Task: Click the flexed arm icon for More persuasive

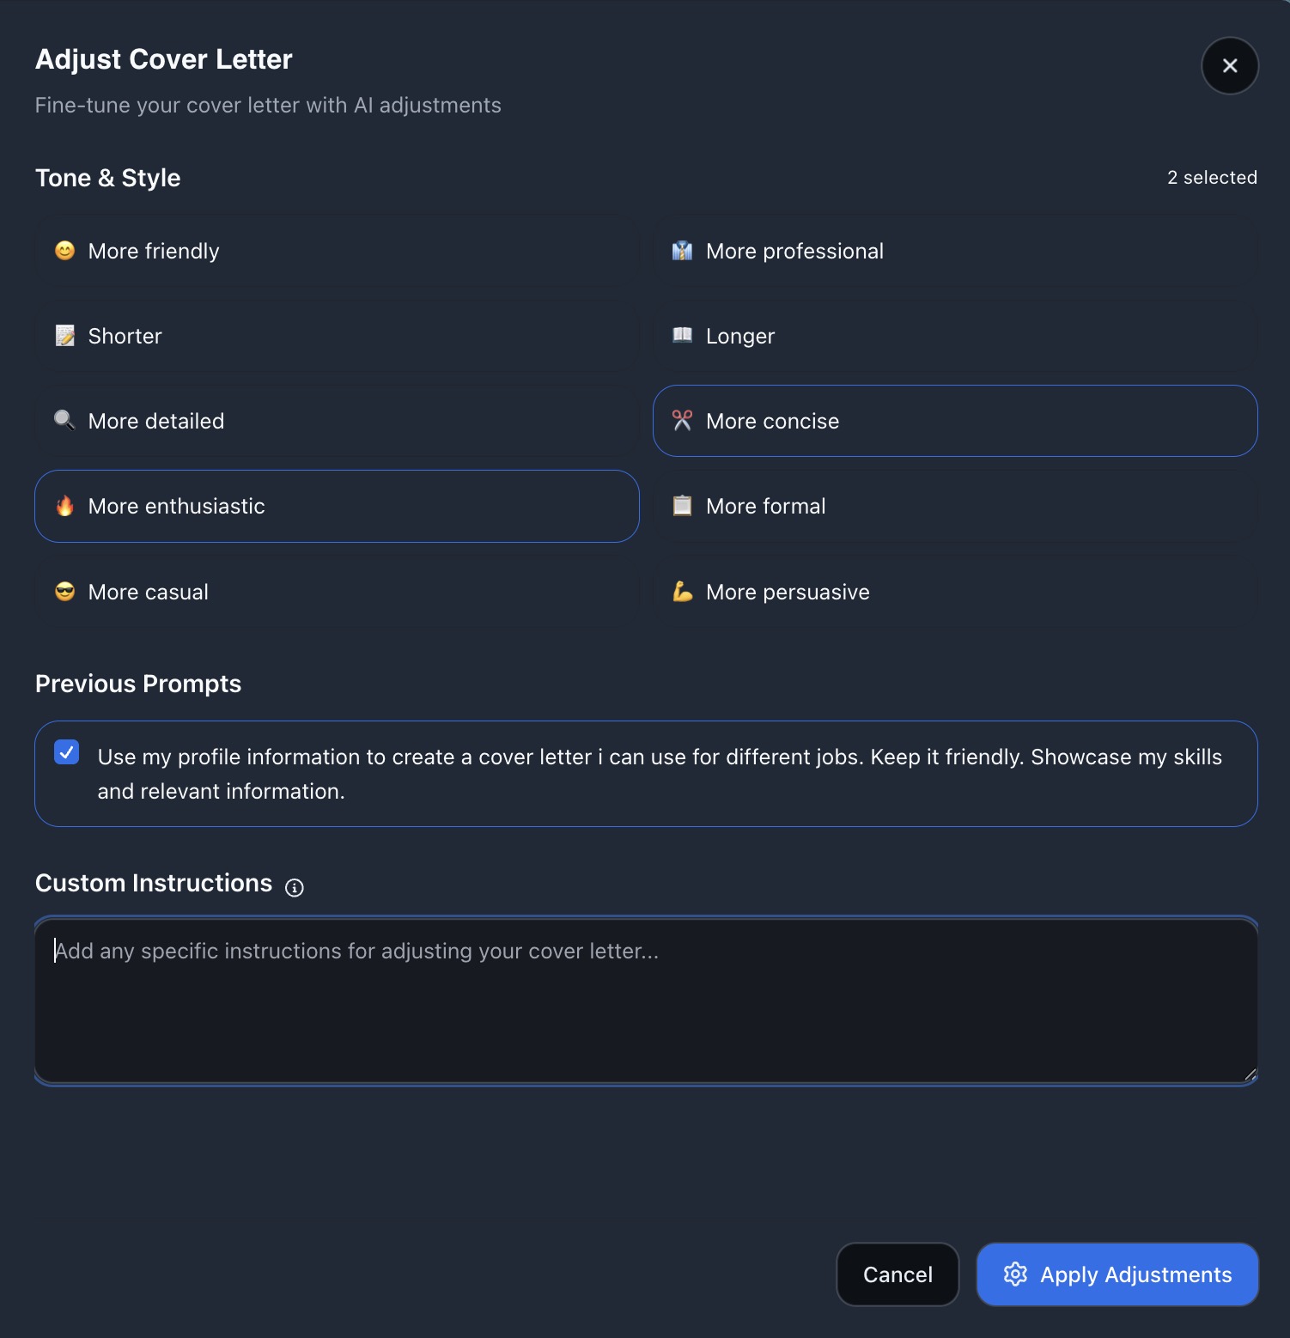Action: (682, 591)
